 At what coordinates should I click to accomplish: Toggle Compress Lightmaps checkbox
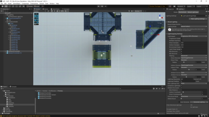click(182, 86)
